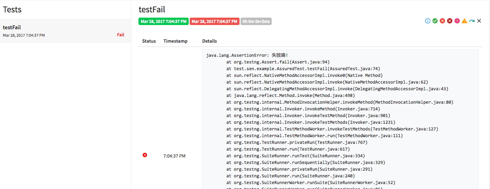This screenshot has width=490, height=189.
Task: Click the Status column header
Action: click(x=149, y=41)
